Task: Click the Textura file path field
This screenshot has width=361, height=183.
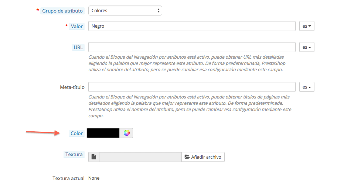Action: [x=140, y=157]
